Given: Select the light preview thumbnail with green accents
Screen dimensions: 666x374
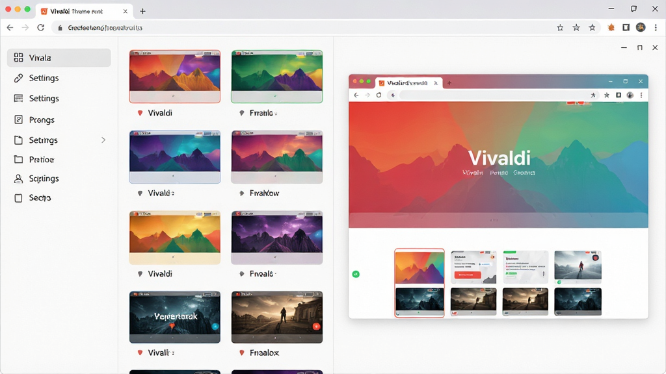Looking at the screenshot, I should coord(526,267).
